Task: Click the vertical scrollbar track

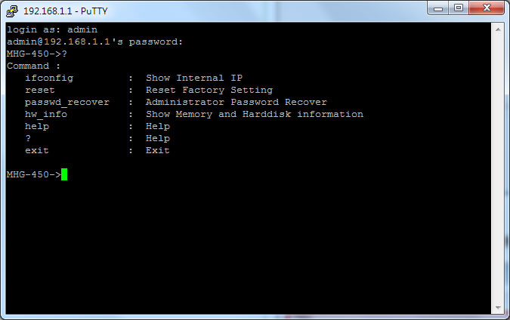Action: 498,168
